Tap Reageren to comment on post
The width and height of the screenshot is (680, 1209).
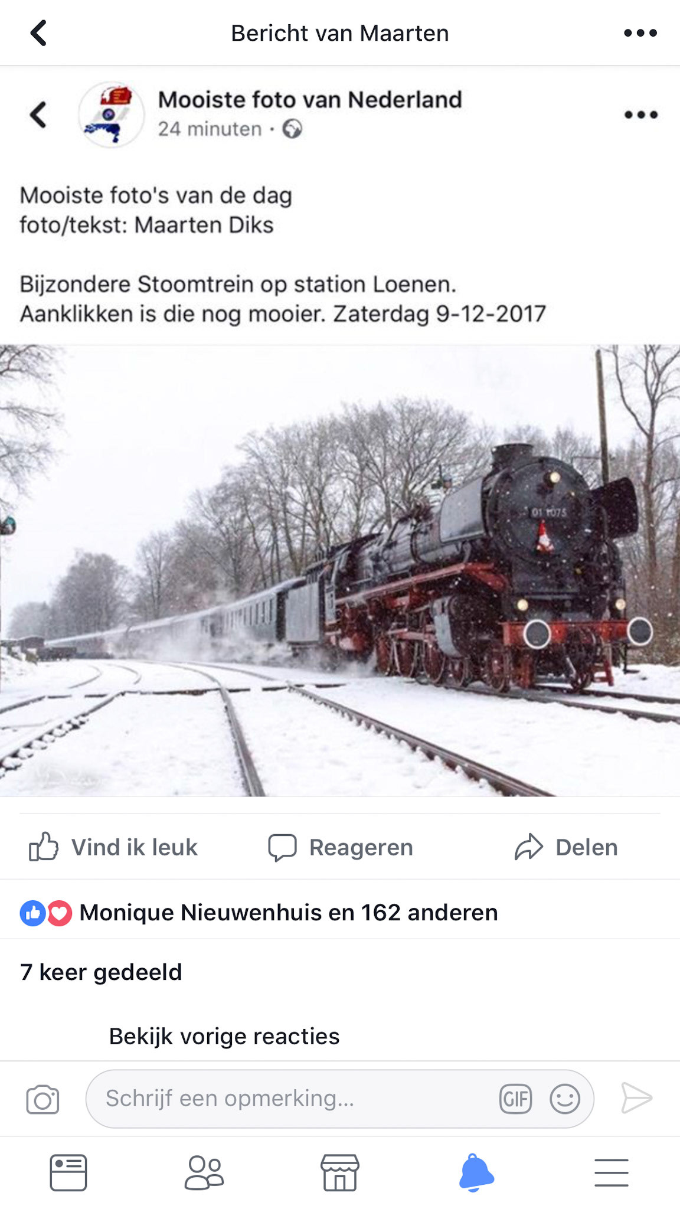pos(340,847)
